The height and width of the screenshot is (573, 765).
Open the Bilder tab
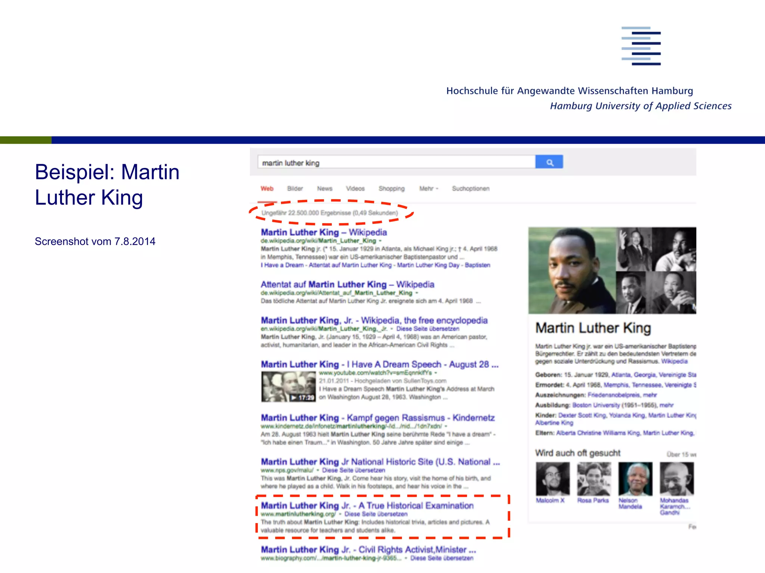295,189
